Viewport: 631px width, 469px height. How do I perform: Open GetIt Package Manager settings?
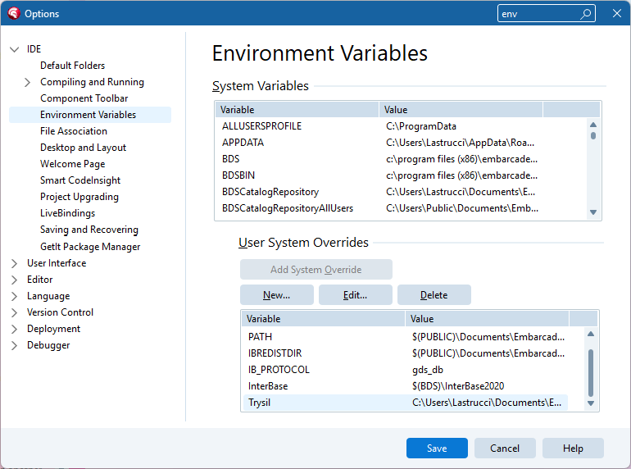pyautogui.click(x=90, y=247)
